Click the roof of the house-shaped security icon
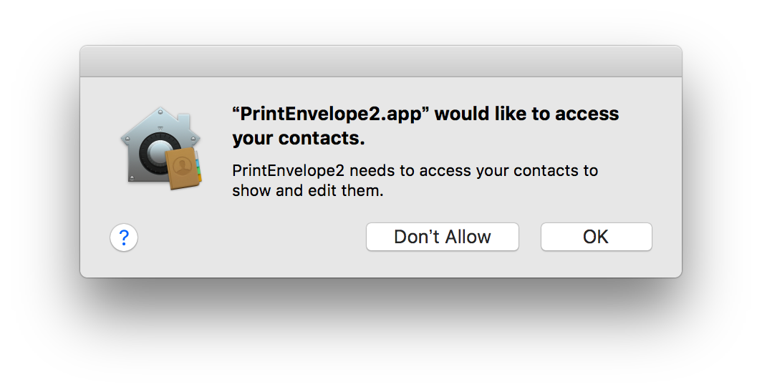 (160, 125)
